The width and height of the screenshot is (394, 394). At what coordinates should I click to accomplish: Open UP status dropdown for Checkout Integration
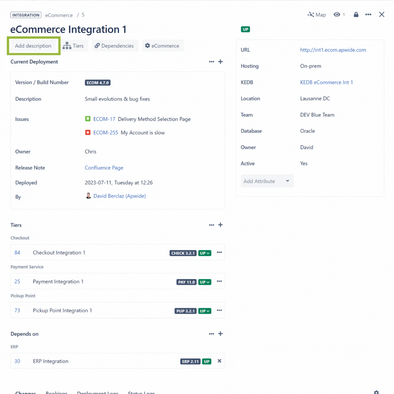pos(205,253)
